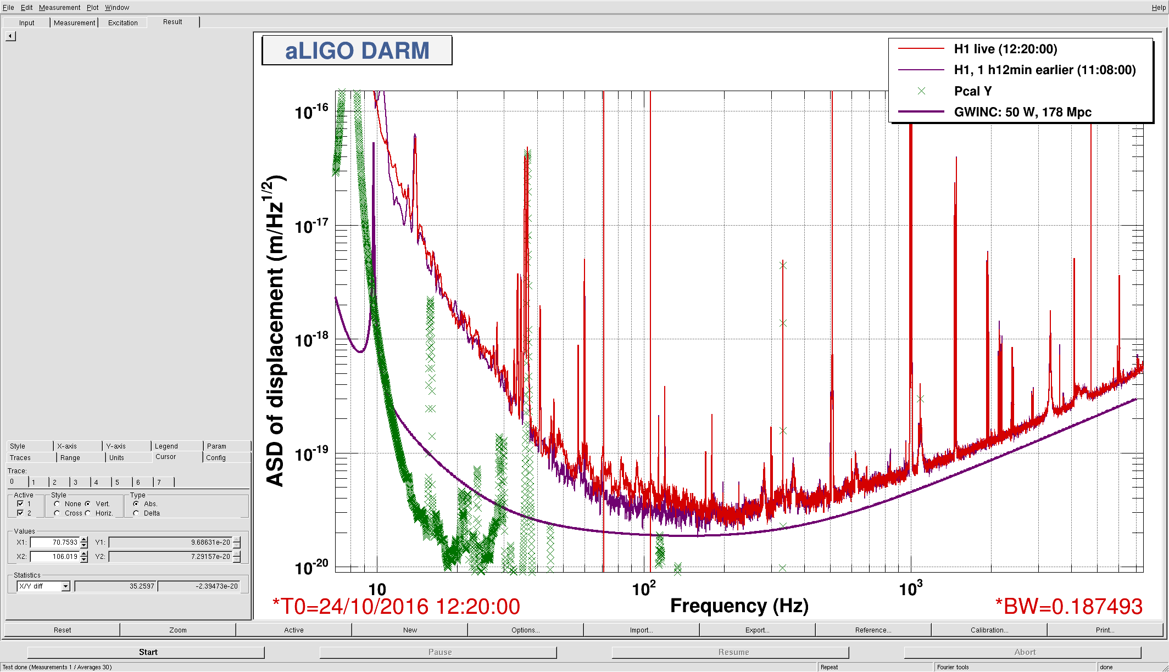Viewport: 1169px width, 672px height.
Task: Toggle Active cursor 1 checkbox
Action: [x=20, y=503]
